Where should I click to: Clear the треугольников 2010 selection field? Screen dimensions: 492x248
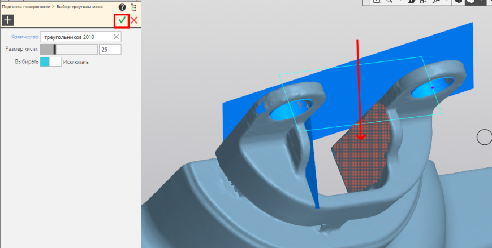point(116,37)
